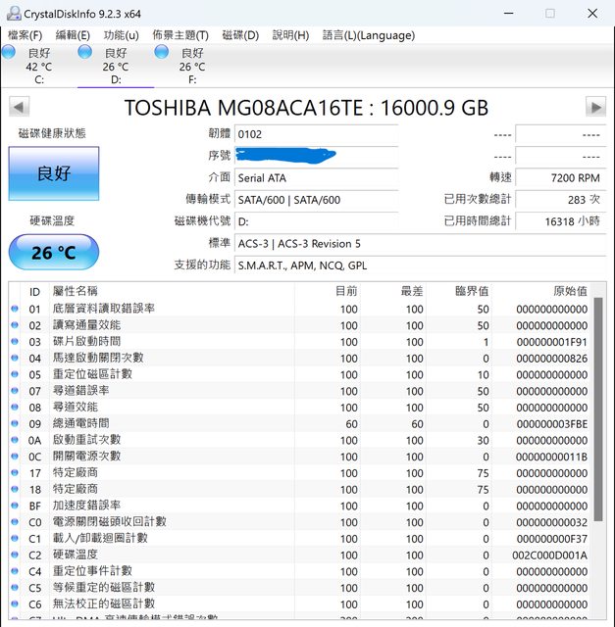Viewport: 615px width, 627px height.
Task: Click the blue status orb for drive F:
Action: pyautogui.click(x=162, y=52)
